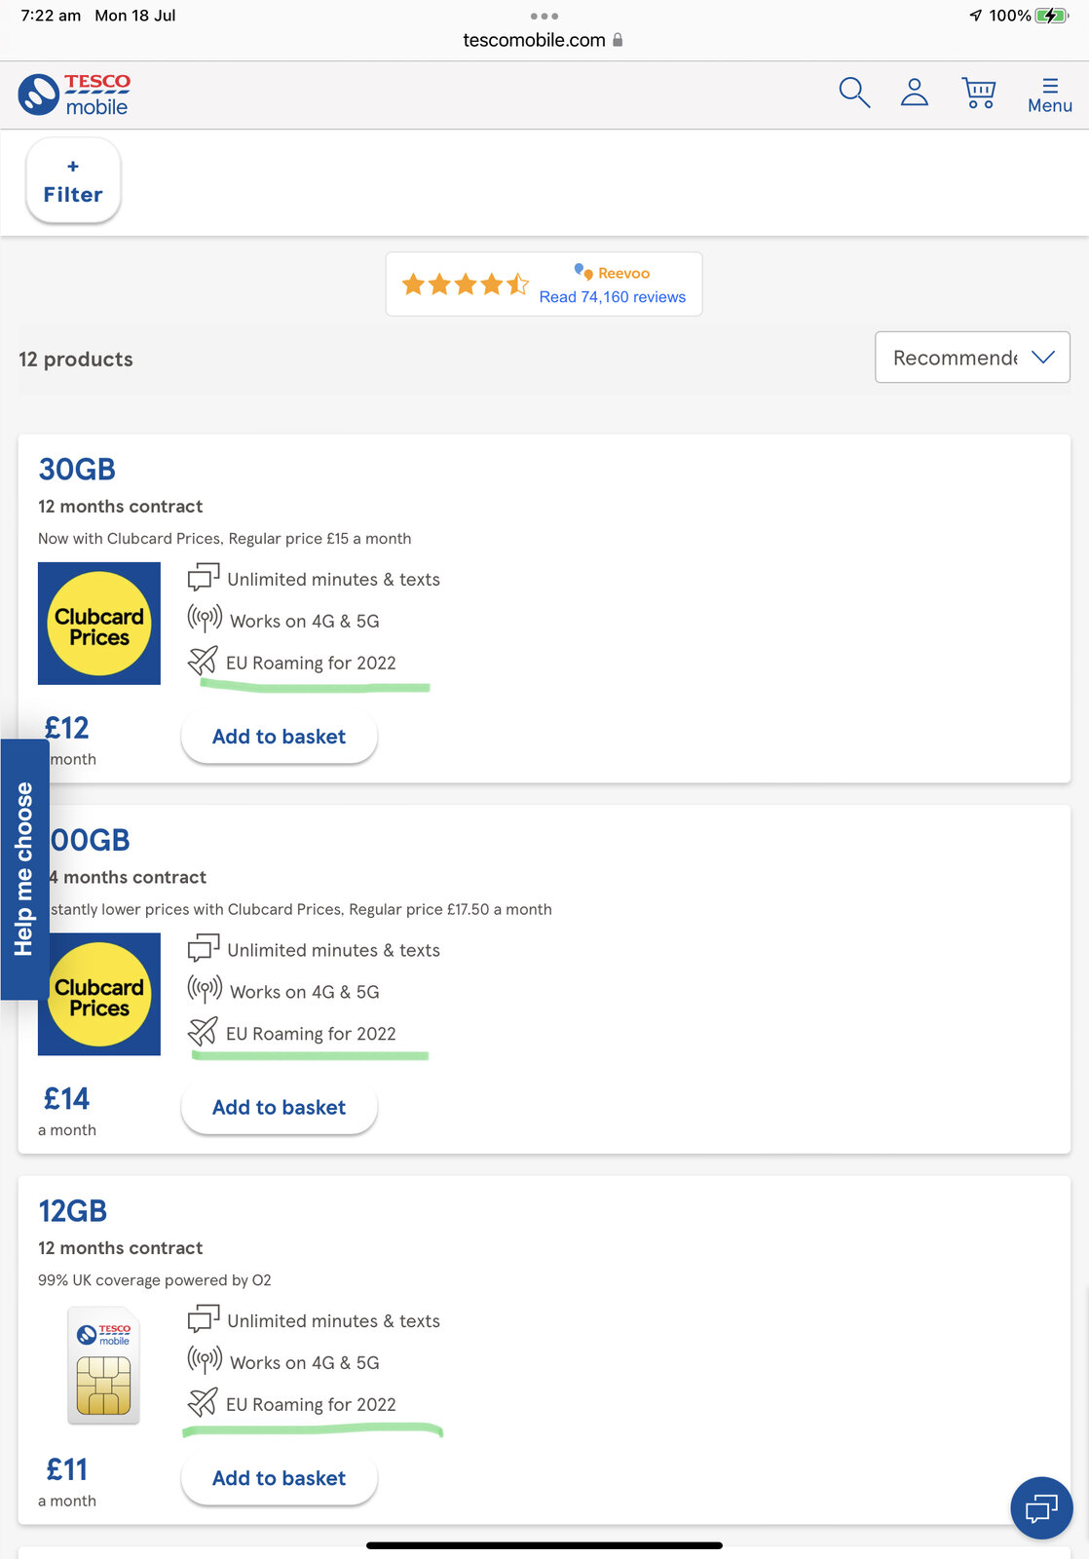Viewport: 1089px width, 1559px height.
Task: Open the Help me choose side tab
Action: coord(24,869)
